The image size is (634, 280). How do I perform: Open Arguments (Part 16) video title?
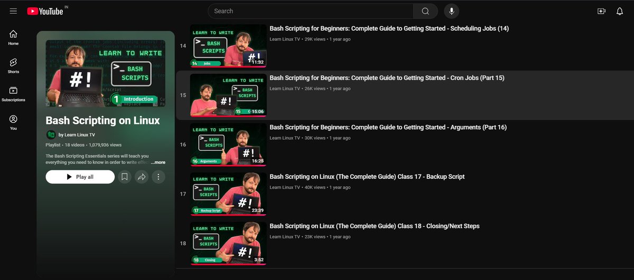pyautogui.click(x=388, y=128)
